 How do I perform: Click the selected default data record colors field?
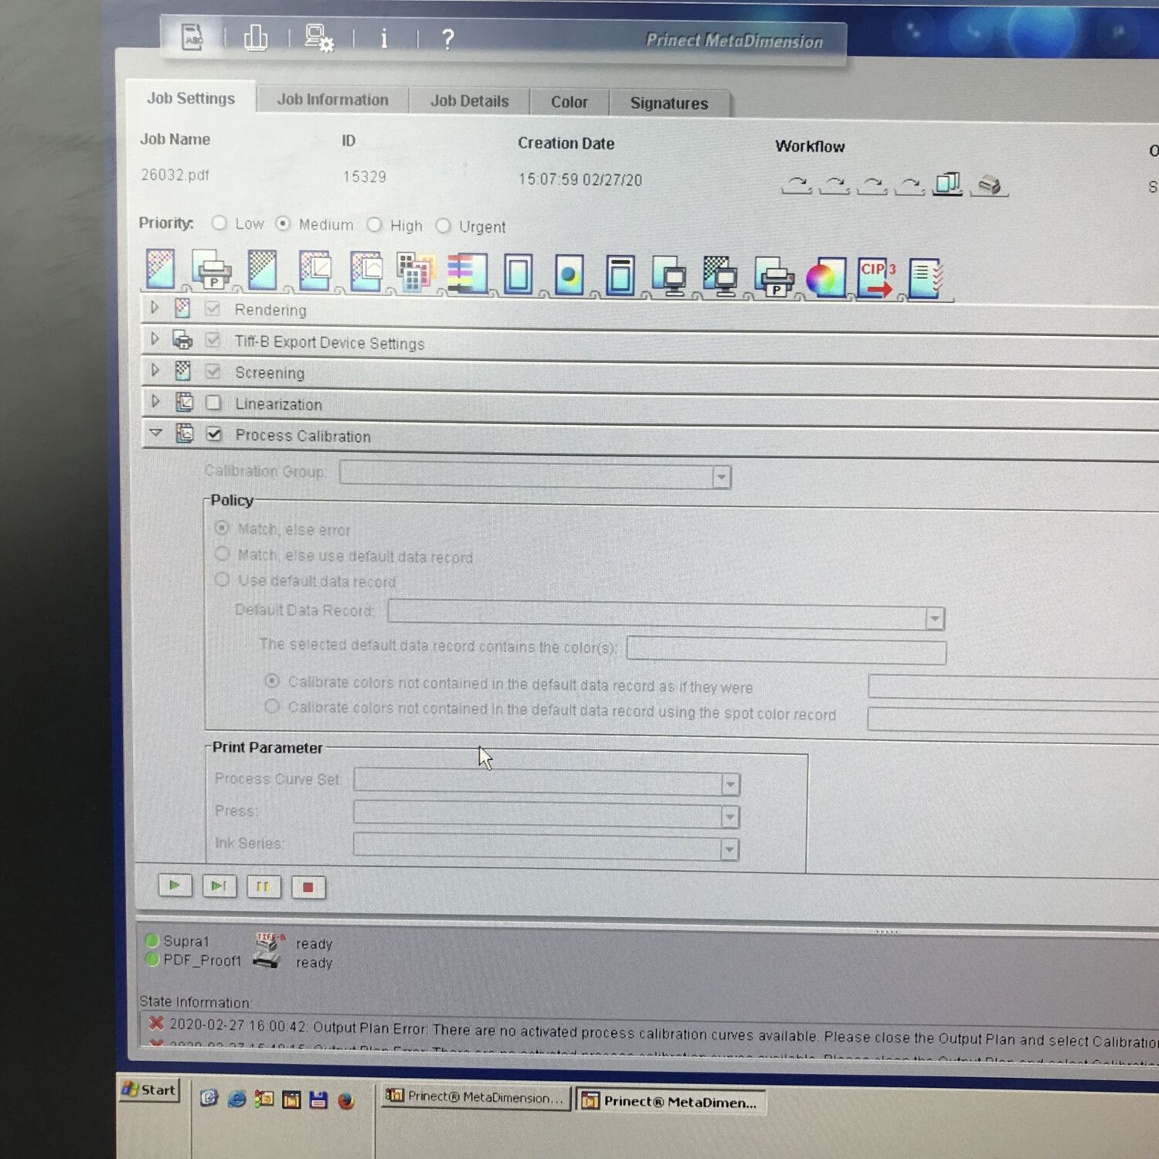pos(786,651)
